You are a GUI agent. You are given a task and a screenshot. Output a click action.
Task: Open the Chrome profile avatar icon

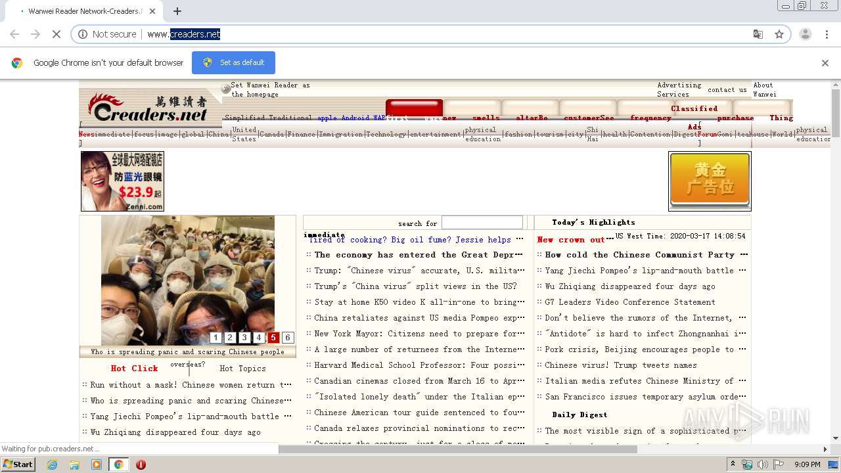806,34
